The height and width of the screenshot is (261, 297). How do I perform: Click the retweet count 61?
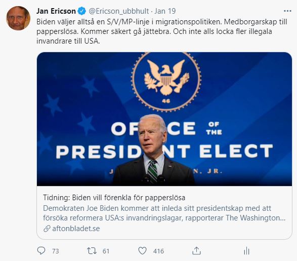(106, 251)
